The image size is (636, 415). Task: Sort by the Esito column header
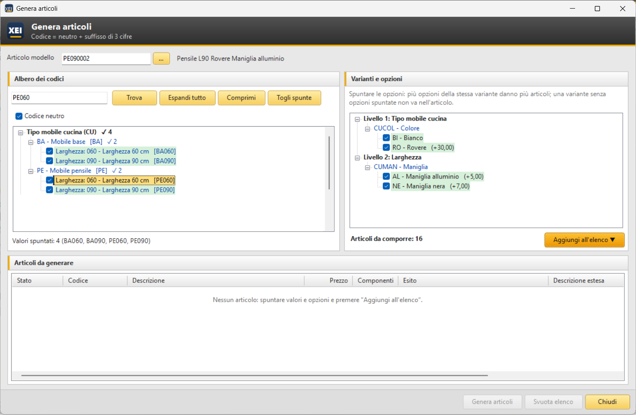pyautogui.click(x=473, y=281)
